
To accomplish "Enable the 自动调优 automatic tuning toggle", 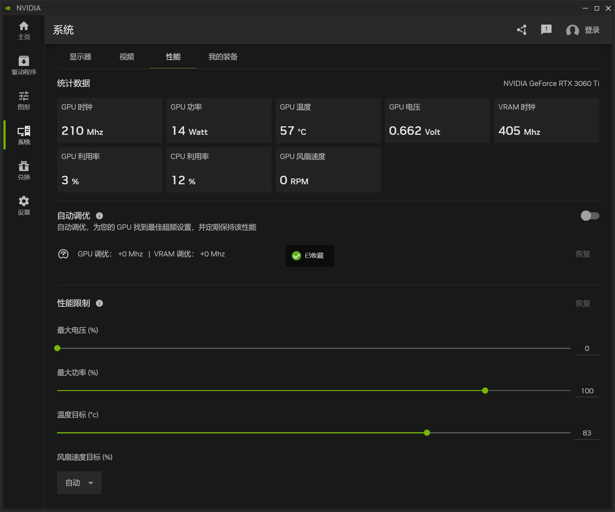I will 590,216.
